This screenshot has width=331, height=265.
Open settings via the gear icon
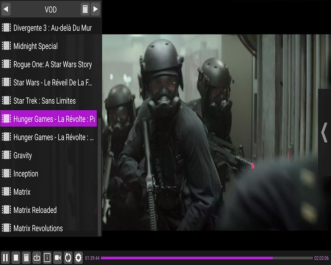[78, 258]
